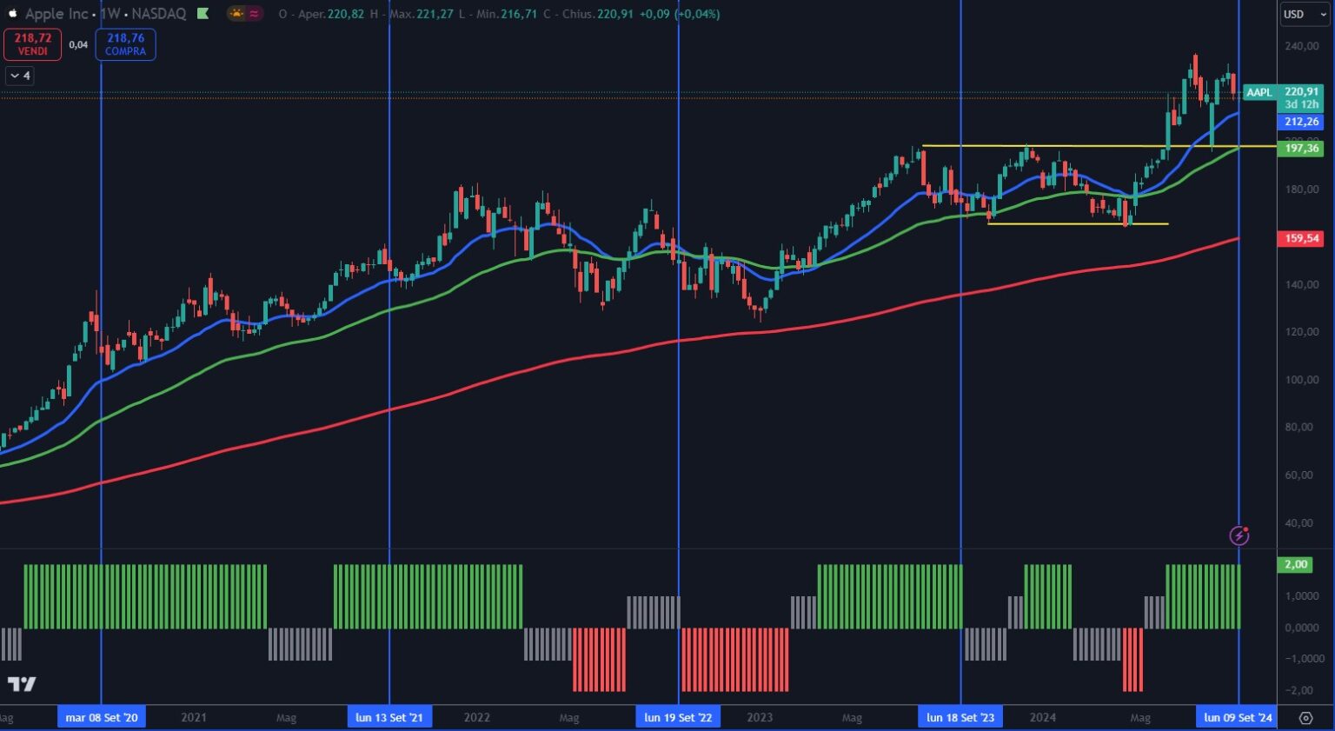Click the pink approximate-equals data icon
1335x731 pixels.
click(254, 14)
